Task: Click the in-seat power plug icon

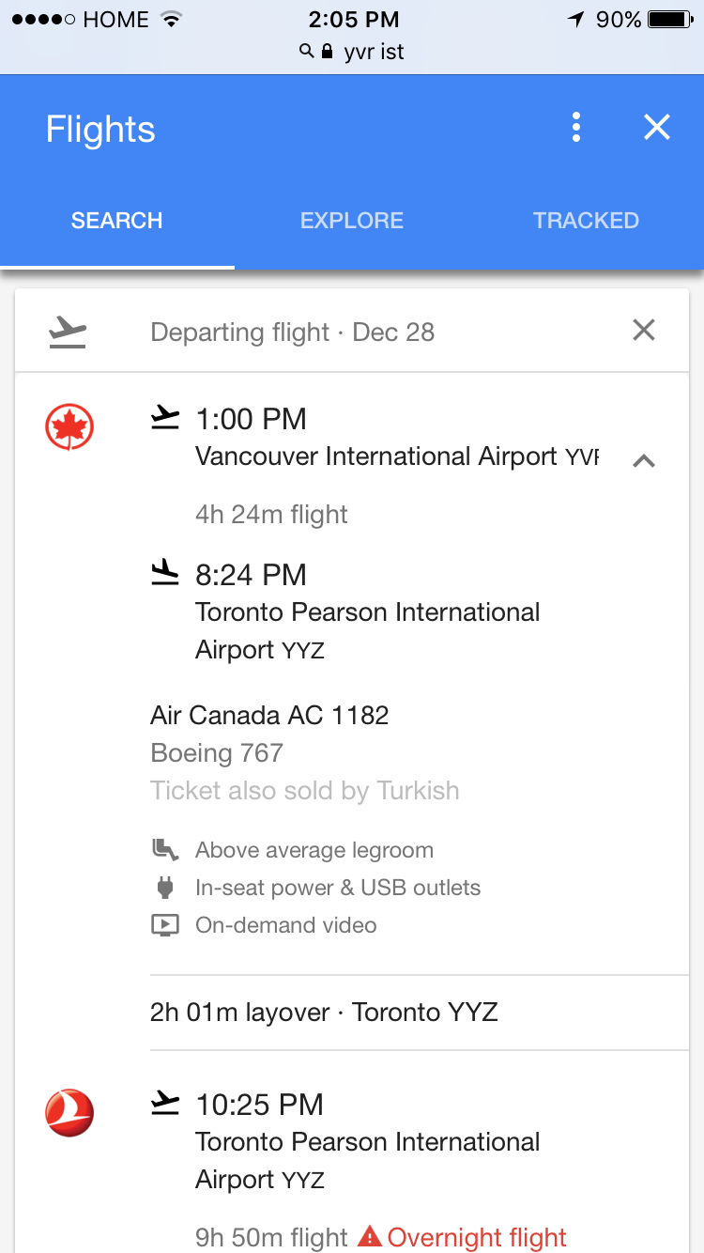Action: point(165,888)
